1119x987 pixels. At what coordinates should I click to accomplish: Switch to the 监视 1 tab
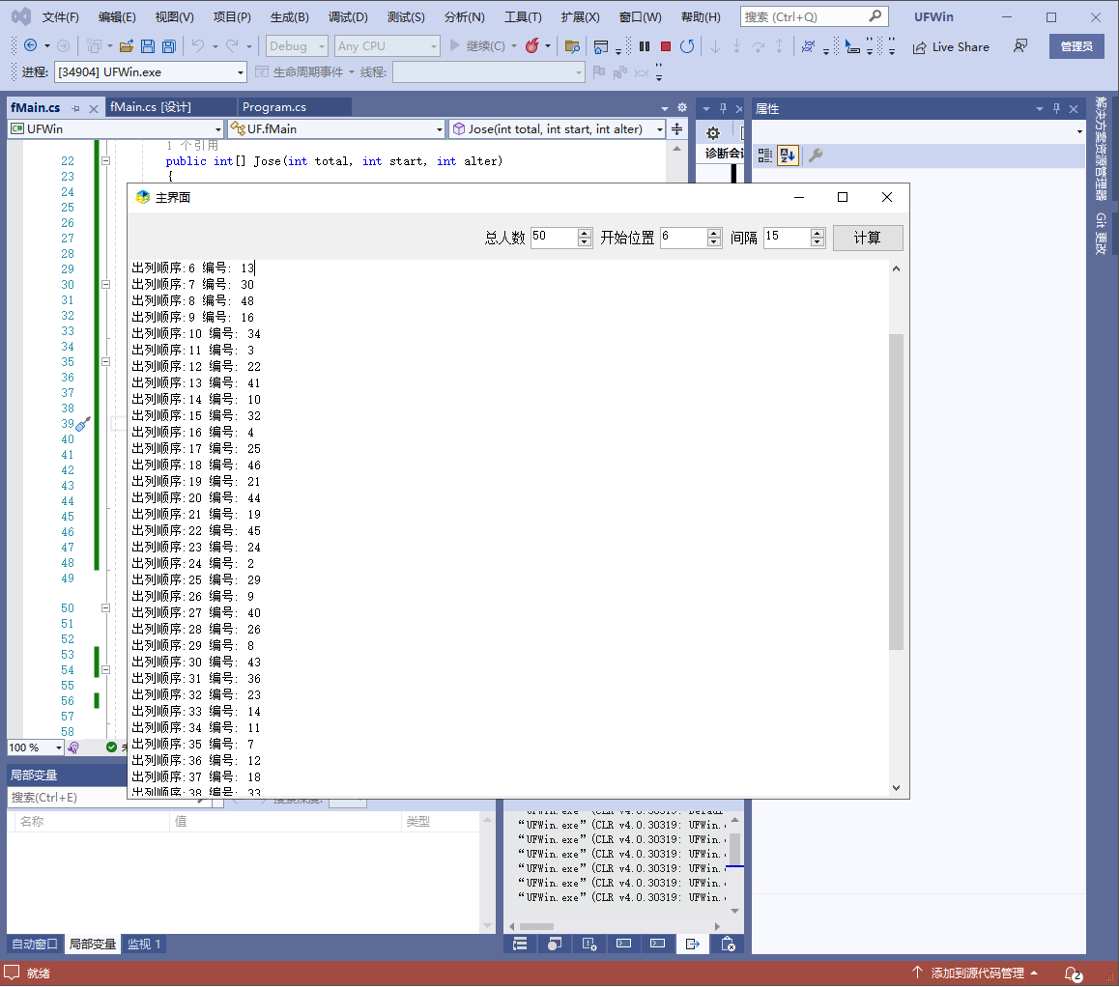(x=144, y=944)
